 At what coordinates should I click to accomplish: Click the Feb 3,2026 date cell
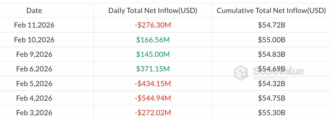(34, 113)
